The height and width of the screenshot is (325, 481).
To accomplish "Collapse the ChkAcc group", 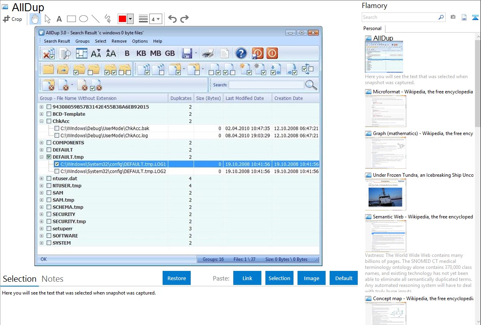I will [41, 121].
